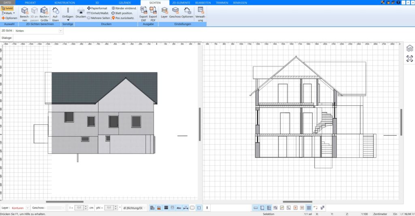Open Layer settings in ribbon
Viewport: 415px width, 216px height.
(x=164, y=13)
